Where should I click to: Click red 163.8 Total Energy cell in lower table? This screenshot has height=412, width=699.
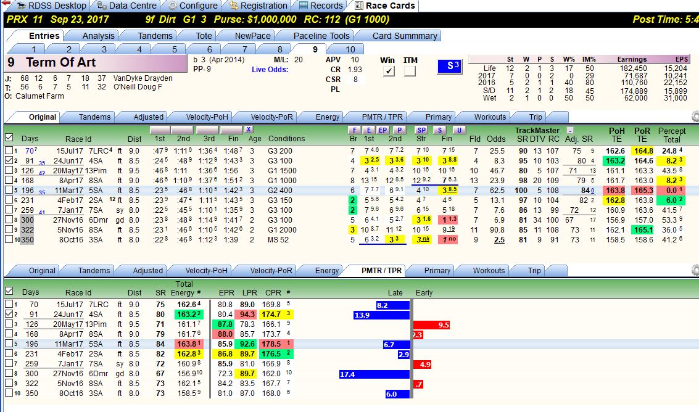pyautogui.click(x=189, y=344)
